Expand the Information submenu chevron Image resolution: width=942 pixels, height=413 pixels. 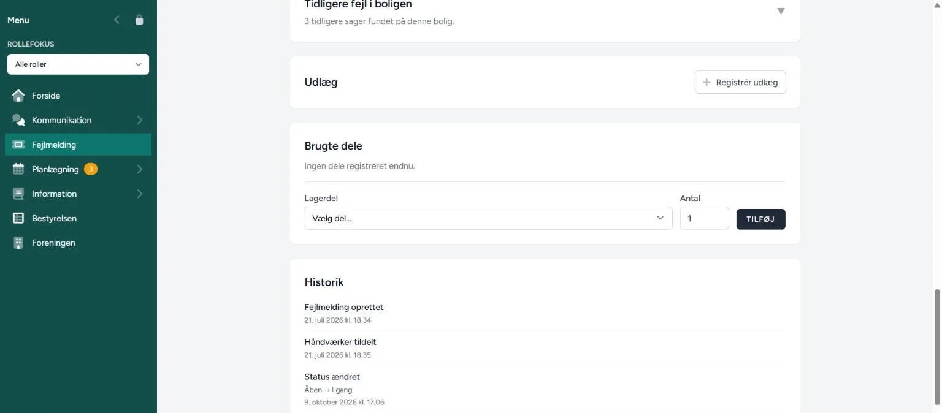click(140, 194)
